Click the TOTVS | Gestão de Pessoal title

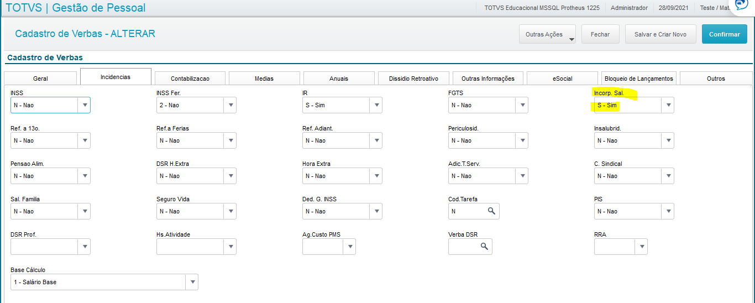pos(76,8)
